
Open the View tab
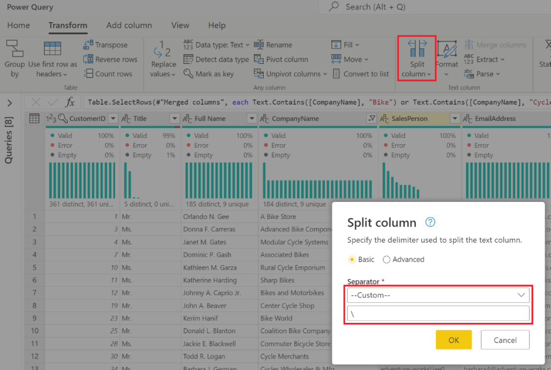coord(180,25)
